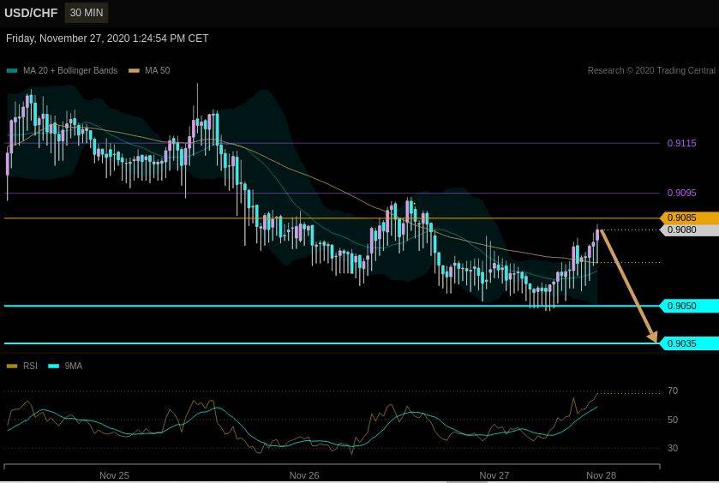719x483 pixels.
Task: Click the teal MA 20 legend swatch
Action: pyautogui.click(x=12, y=70)
